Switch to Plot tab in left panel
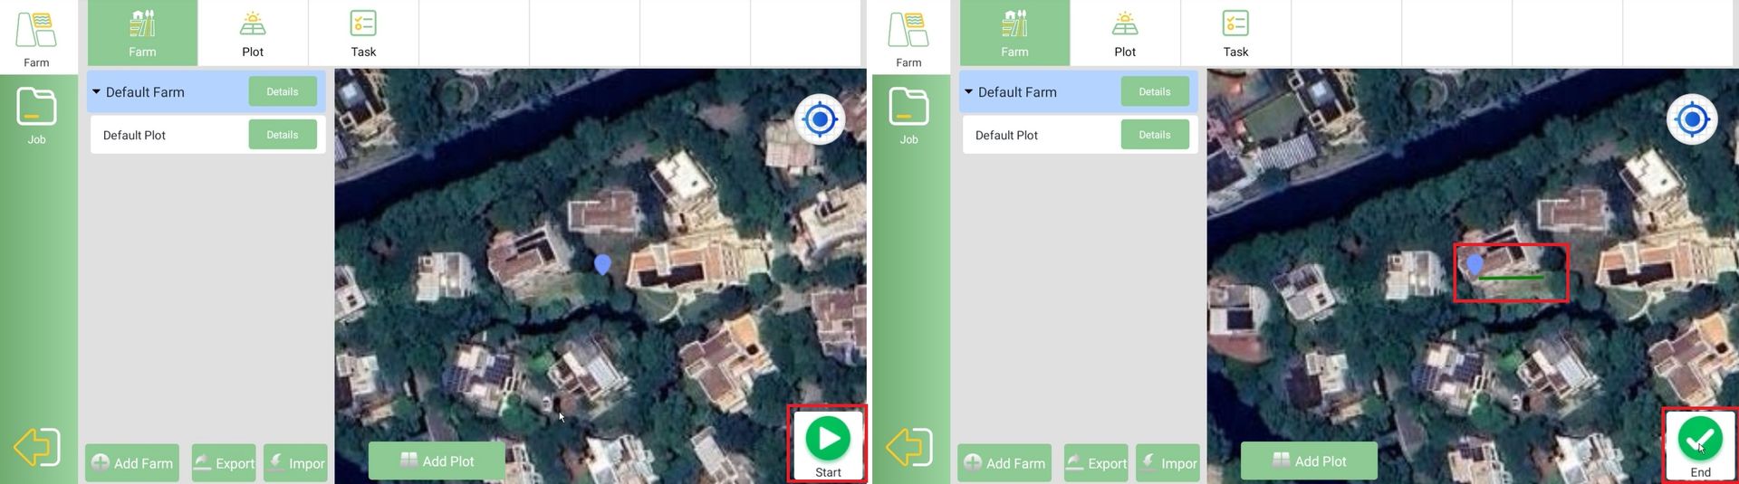 click(253, 33)
